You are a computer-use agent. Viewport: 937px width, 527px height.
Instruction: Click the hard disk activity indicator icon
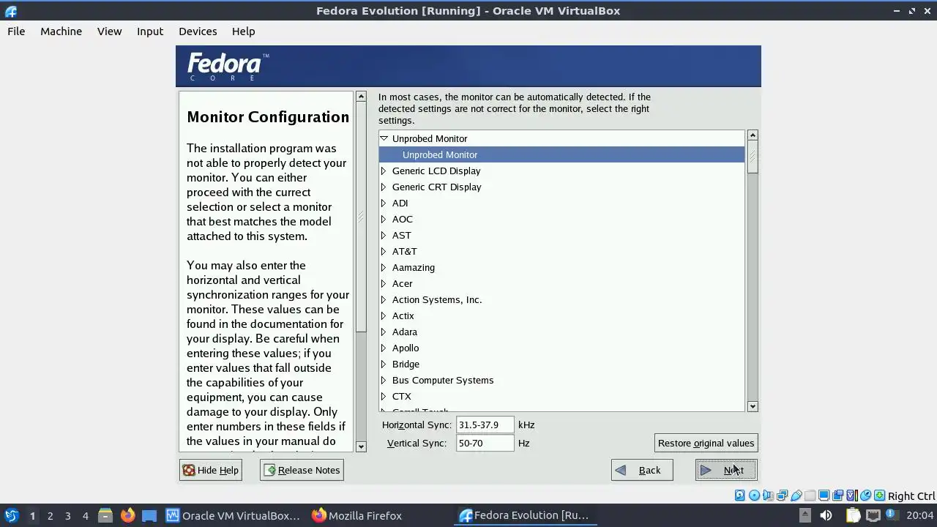point(739,496)
